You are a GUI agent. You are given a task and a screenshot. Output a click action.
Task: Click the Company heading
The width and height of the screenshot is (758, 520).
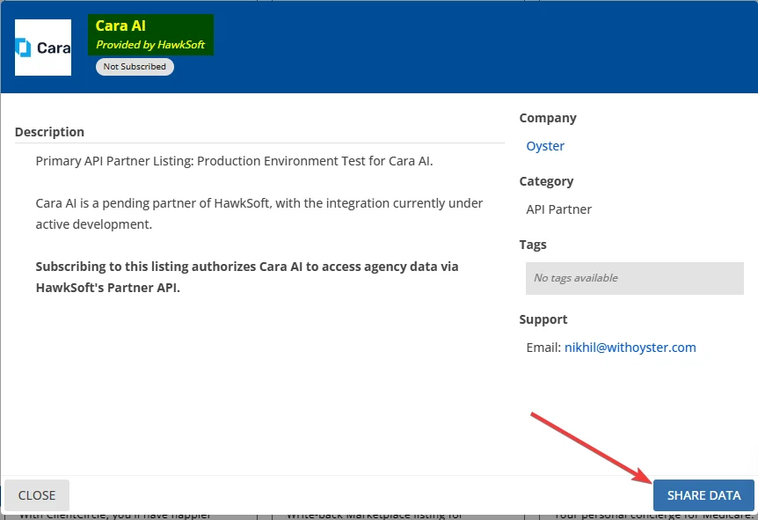[548, 118]
